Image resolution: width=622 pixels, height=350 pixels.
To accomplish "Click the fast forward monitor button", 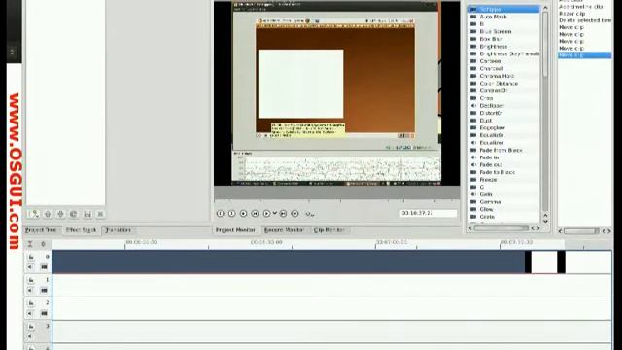I will 294,214.
